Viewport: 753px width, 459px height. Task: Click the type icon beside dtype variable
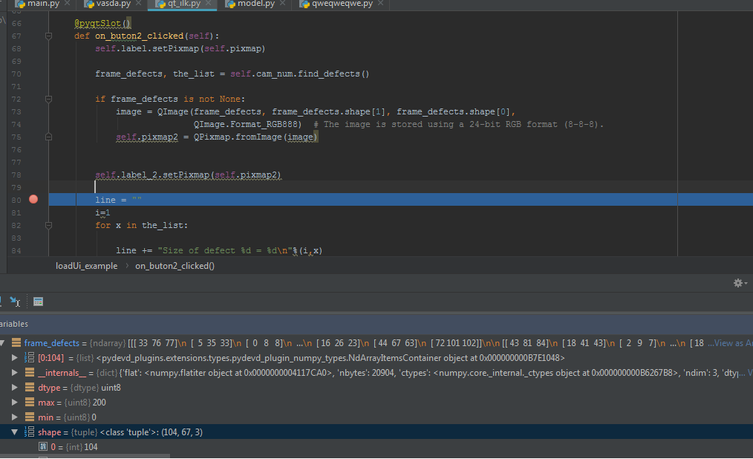(x=30, y=388)
